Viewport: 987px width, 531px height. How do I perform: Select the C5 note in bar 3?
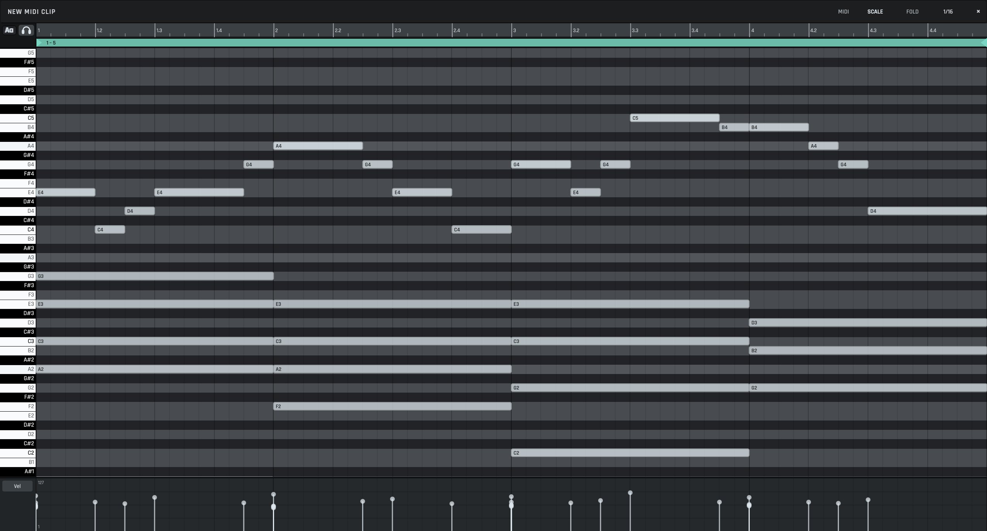pos(675,118)
